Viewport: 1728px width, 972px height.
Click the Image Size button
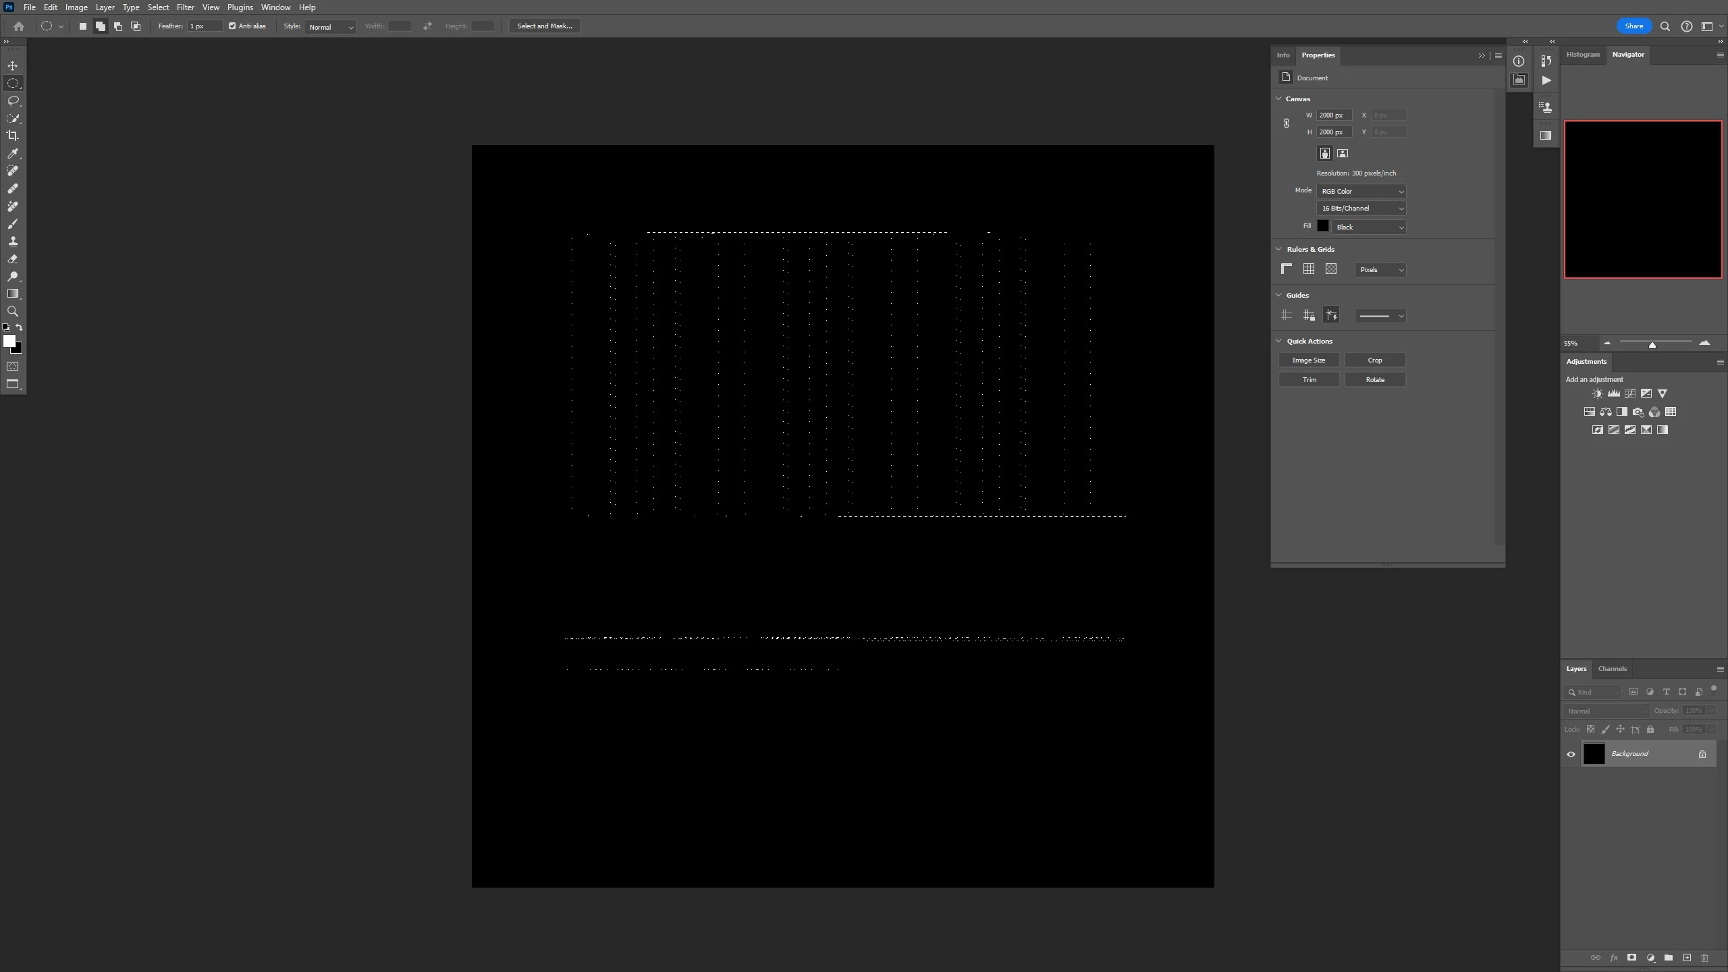click(1308, 360)
